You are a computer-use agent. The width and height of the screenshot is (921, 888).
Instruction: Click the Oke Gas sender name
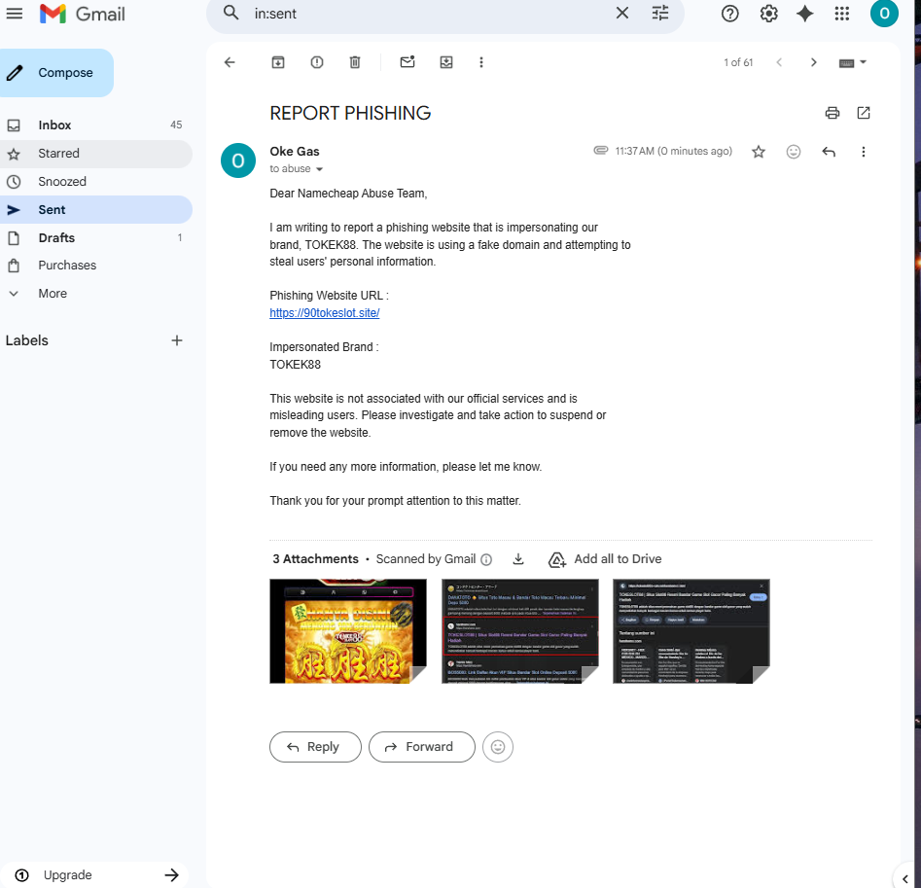pyautogui.click(x=295, y=152)
